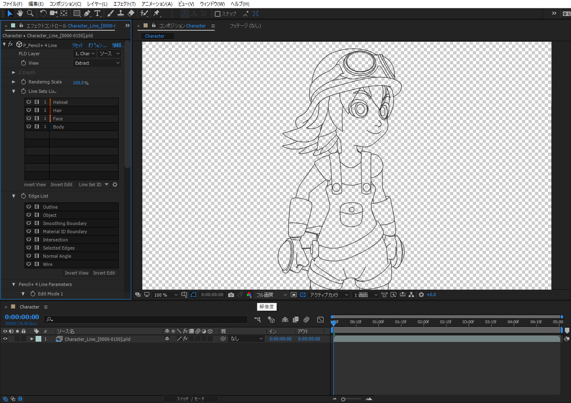Switch to the フッテージ (なし) tab
The height and width of the screenshot is (403, 571).
[x=245, y=25]
